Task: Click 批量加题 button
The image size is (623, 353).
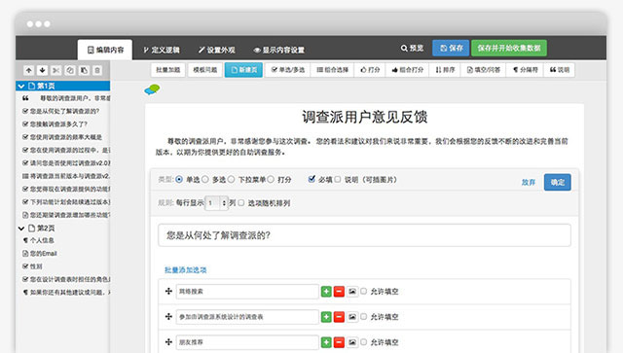Action: coord(168,70)
